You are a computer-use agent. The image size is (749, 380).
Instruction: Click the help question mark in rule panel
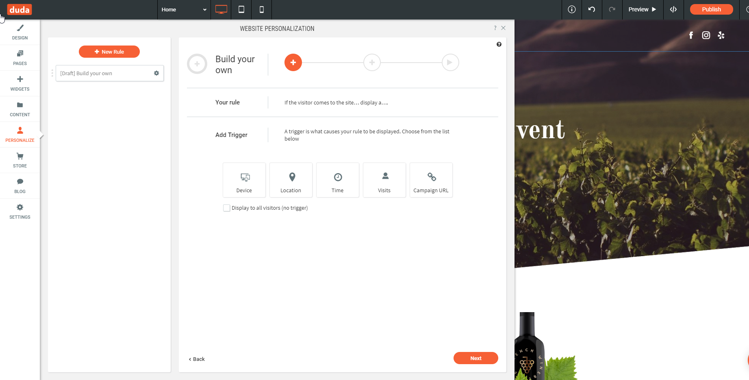tap(499, 44)
